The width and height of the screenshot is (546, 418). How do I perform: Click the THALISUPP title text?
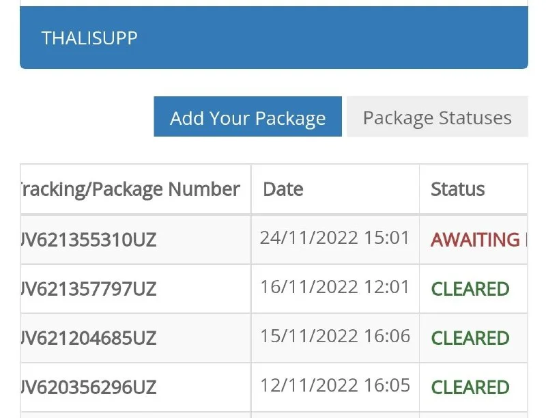[89, 38]
